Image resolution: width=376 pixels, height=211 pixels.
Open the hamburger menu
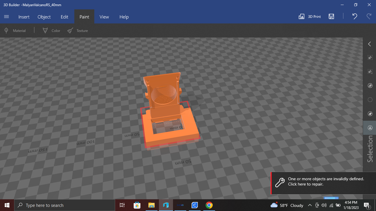[6, 17]
